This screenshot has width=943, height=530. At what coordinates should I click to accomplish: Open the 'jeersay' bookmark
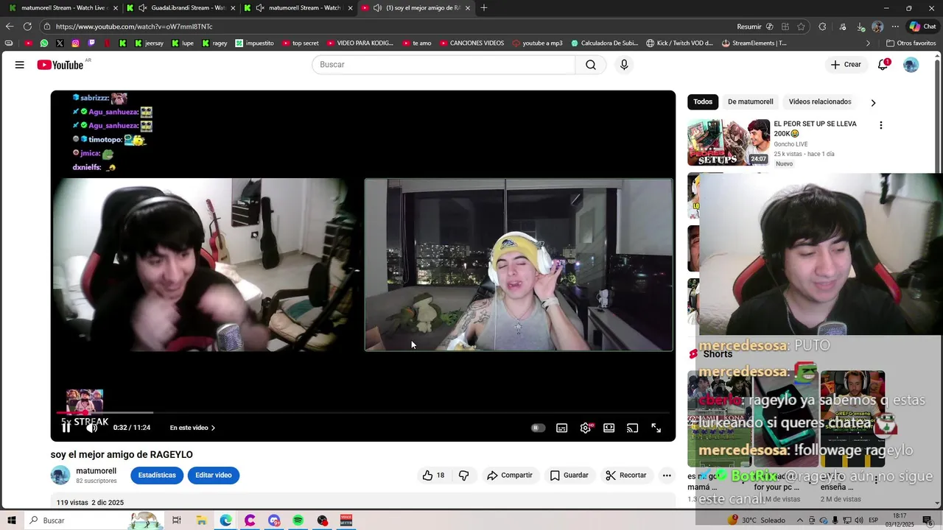[x=149, y=43]
